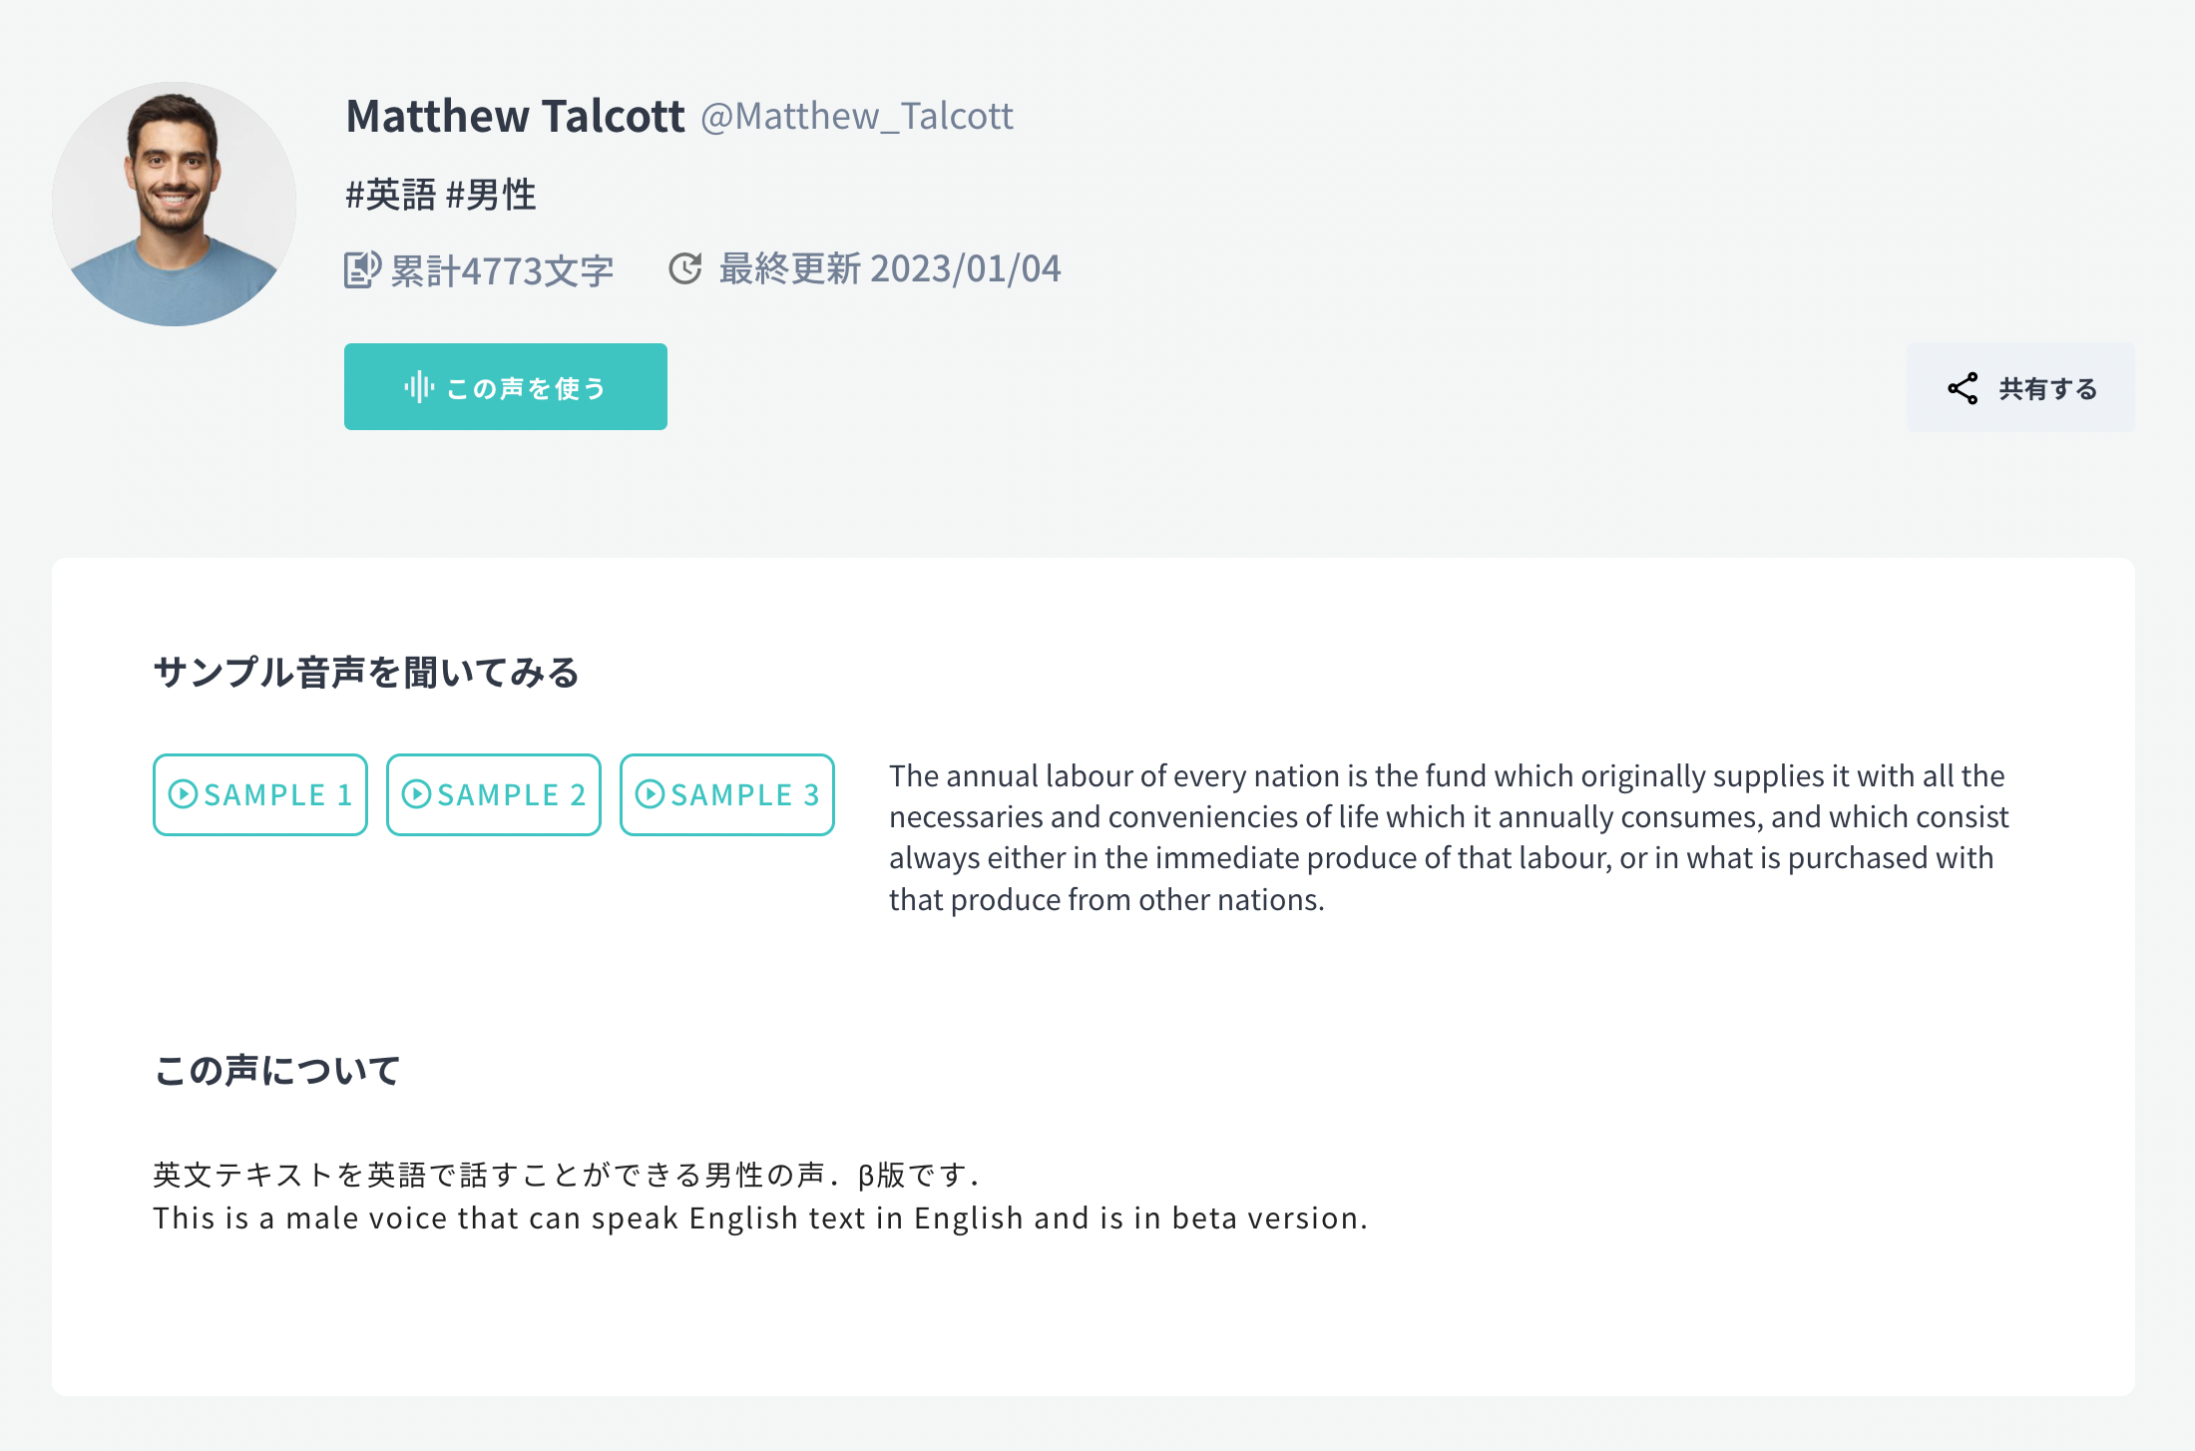Click the 最終更新 2023/01/04 date text
2195x1451 pixels.
889,269
